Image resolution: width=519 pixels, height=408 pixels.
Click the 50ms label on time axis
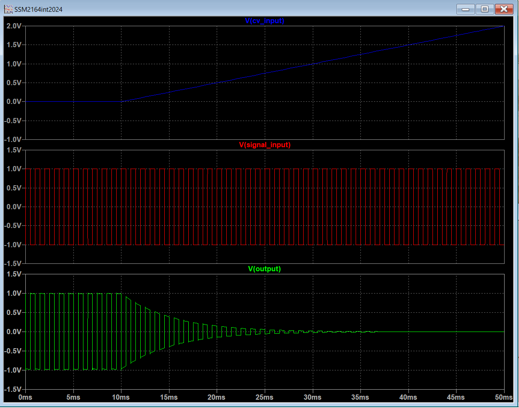(504, 398)
